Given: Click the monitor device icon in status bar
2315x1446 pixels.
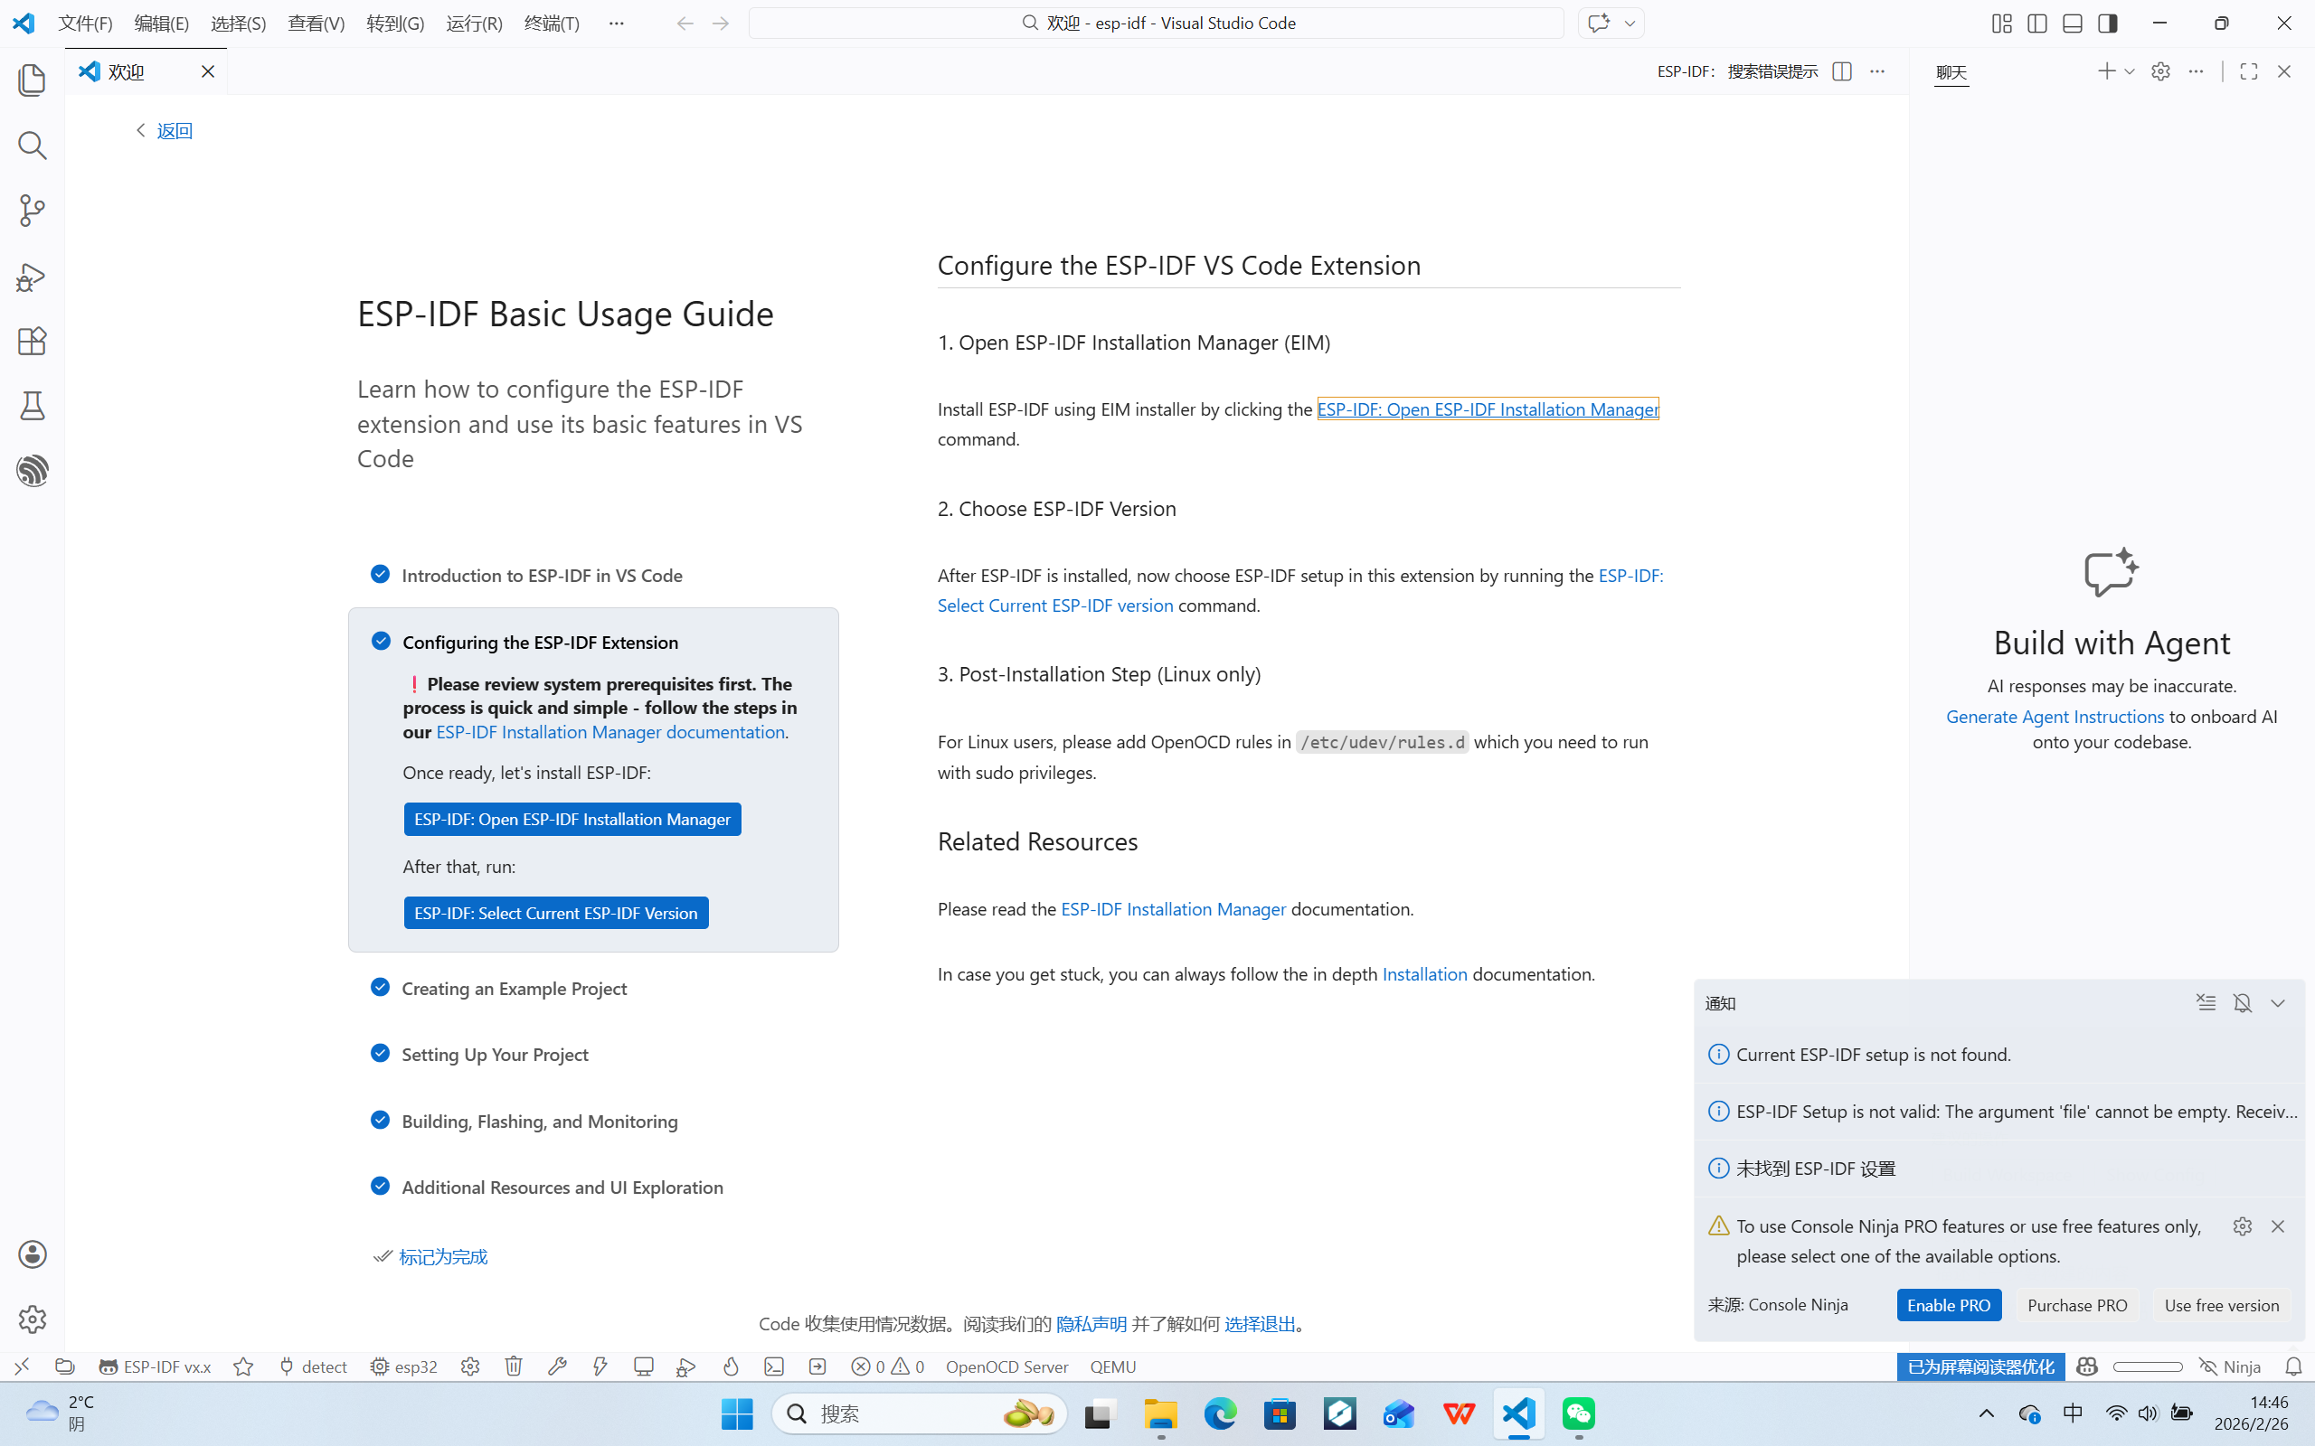Looking at the screenshot, I should pos(643,1366).
